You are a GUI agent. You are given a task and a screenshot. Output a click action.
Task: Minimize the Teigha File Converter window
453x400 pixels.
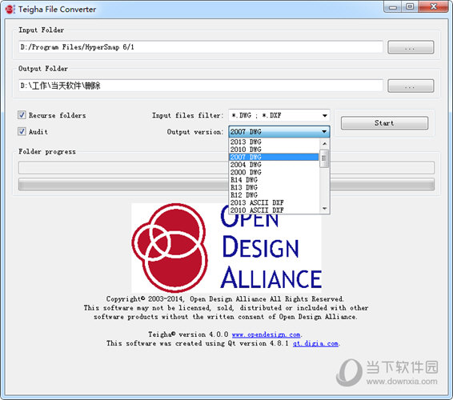pos(393,7)
